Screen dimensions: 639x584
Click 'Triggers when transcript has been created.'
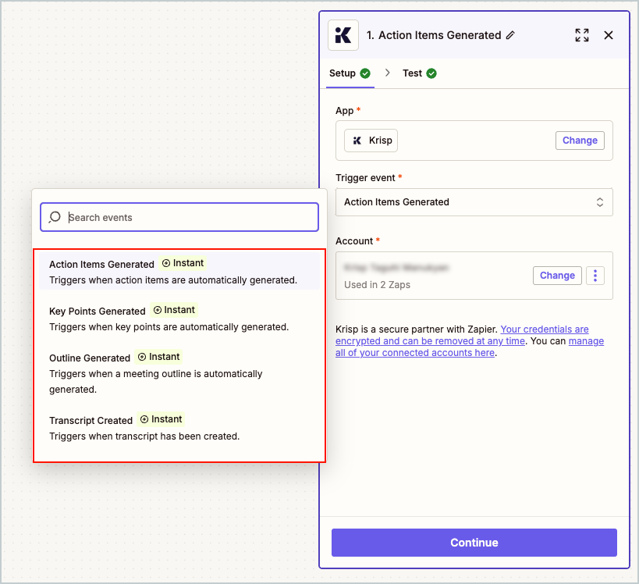click(x=144, y=436)
